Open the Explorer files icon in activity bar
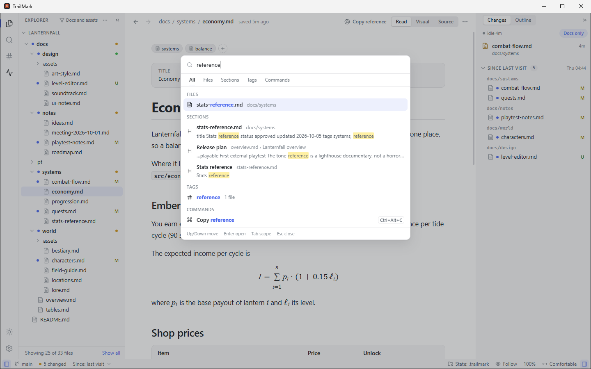Viewport: 591px width, 369px height. (9, 24)
